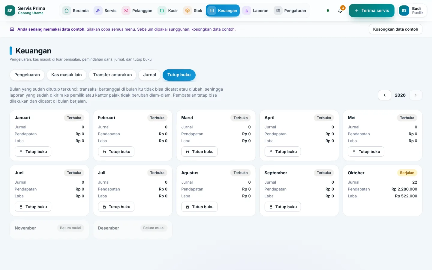Click the Keuangan page heading
This screenshot has width=432, height=270.
pos(34,51)
